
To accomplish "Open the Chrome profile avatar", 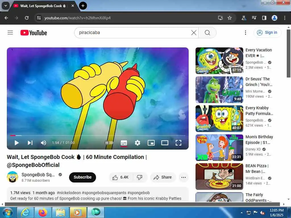I will [x=275, y=18].
